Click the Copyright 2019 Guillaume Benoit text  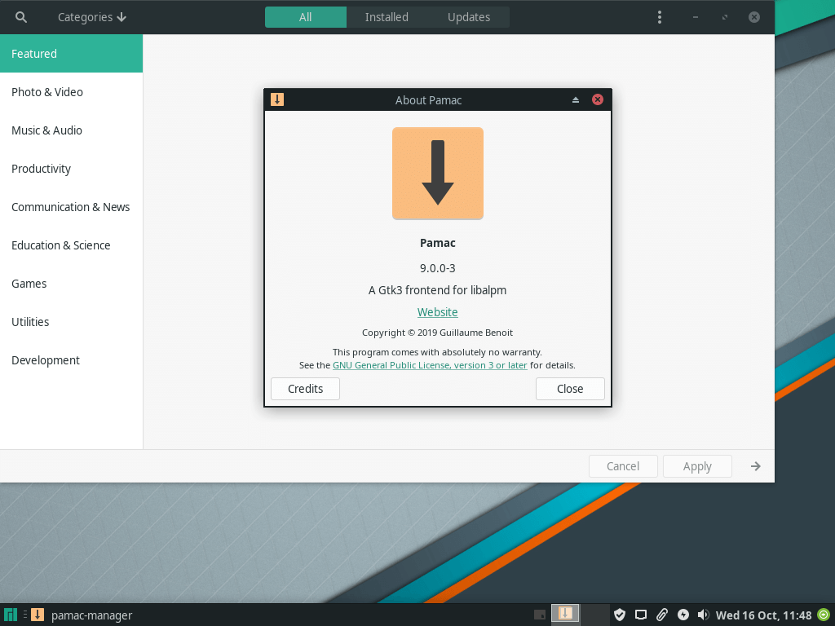[437, 333]
